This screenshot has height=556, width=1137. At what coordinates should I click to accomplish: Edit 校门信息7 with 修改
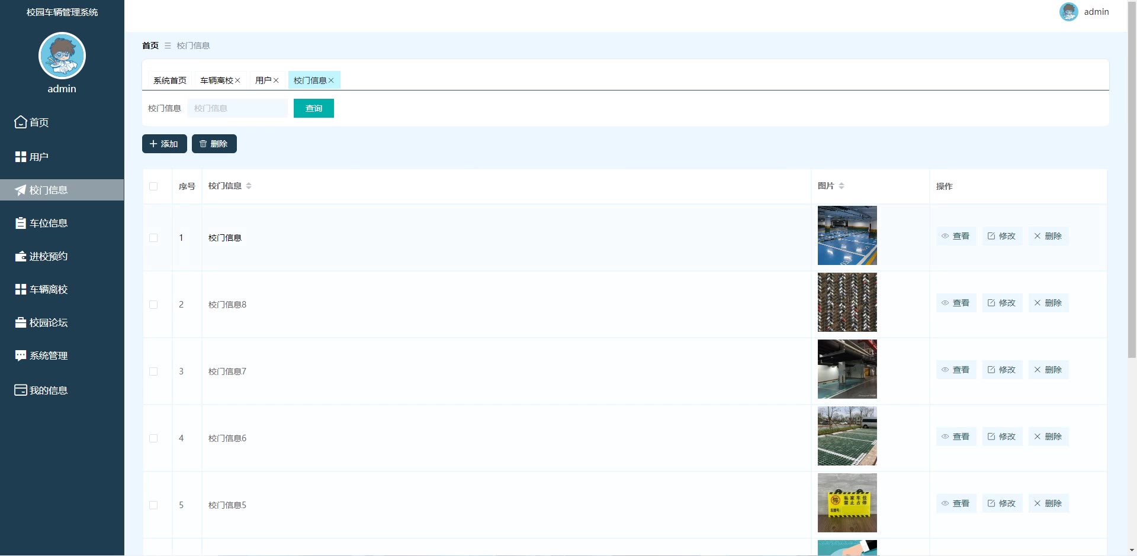point(1002,370)
